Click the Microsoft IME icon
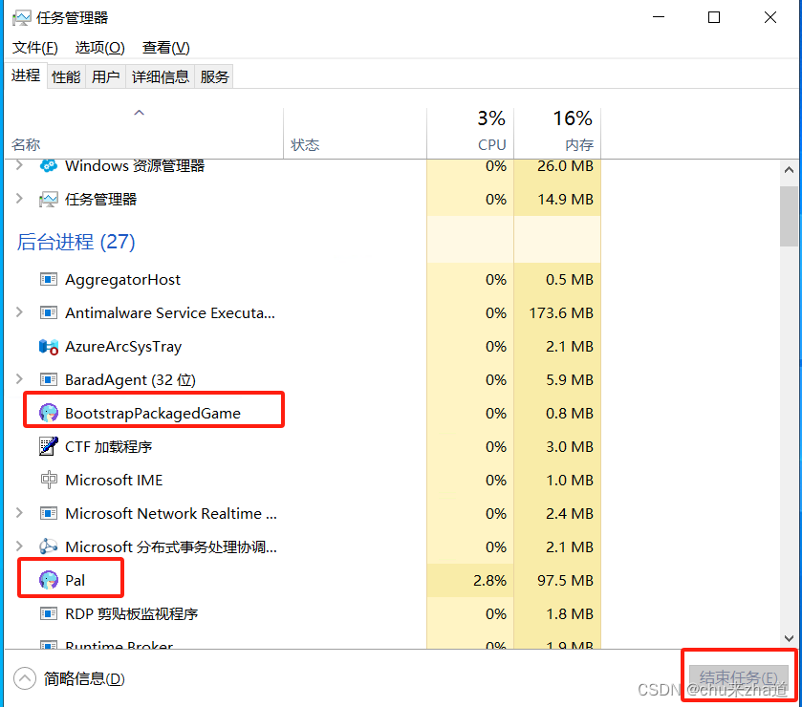This screenshot has width=802, height=707. [x=49, y=480]
